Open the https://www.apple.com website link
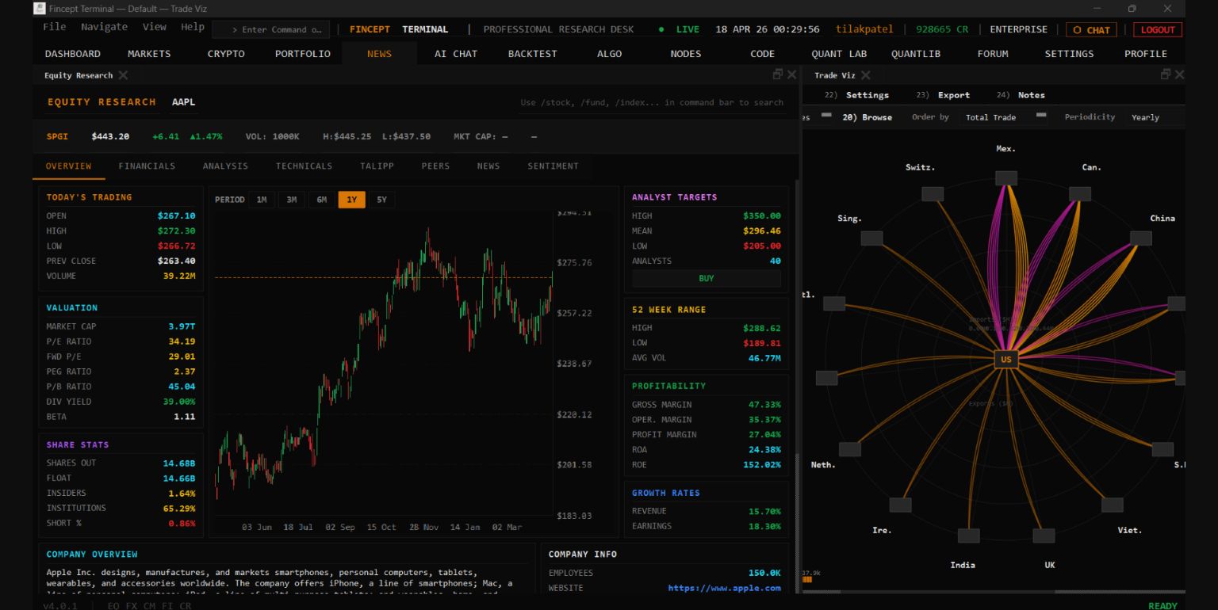 (725, 588)
